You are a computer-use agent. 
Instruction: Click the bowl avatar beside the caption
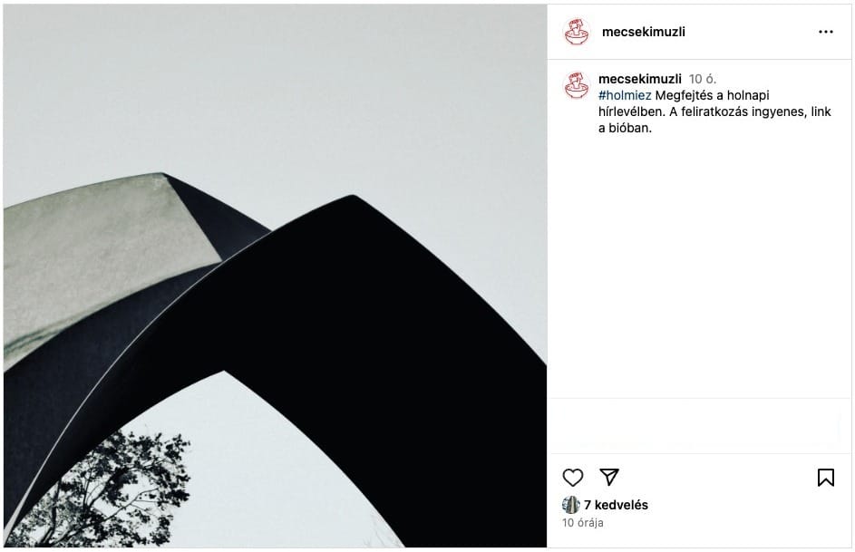click(577, 85)
